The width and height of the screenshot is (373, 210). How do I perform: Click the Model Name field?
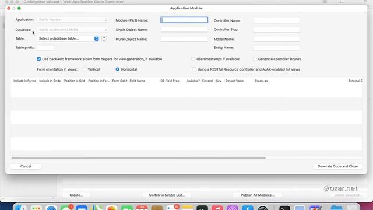tap(276, 39)
